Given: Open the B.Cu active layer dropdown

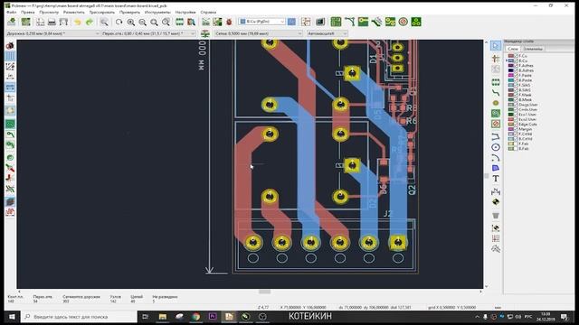Looking at the screenshot, I should tap(261, 22).
